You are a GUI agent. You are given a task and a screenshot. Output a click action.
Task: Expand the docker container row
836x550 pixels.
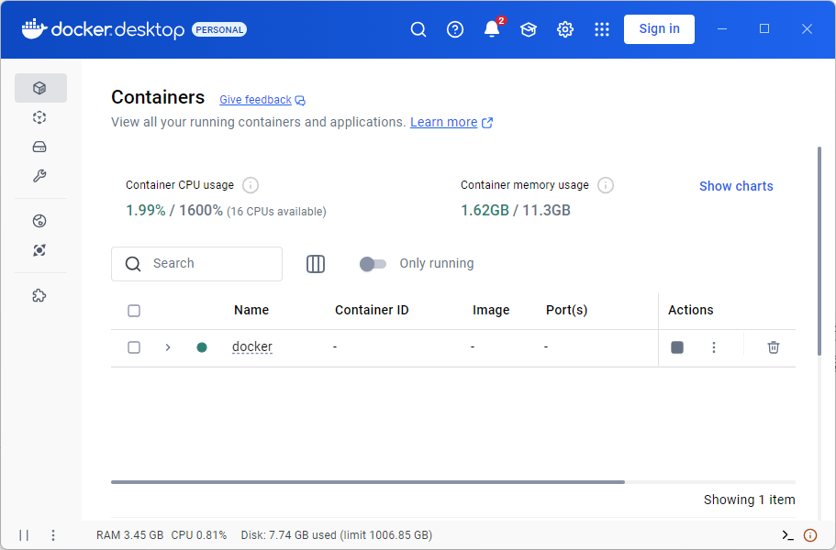pos(168,347)
